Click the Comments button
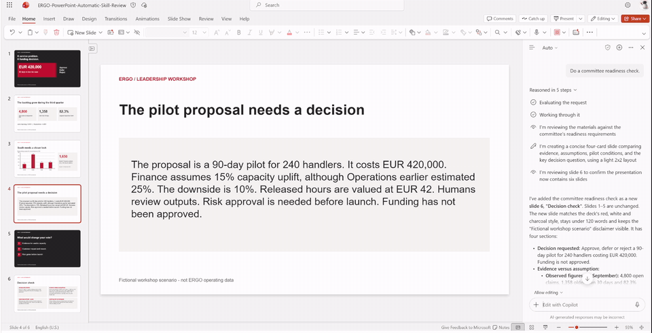Viewport: 652px width, 333px height. (500, 19)
